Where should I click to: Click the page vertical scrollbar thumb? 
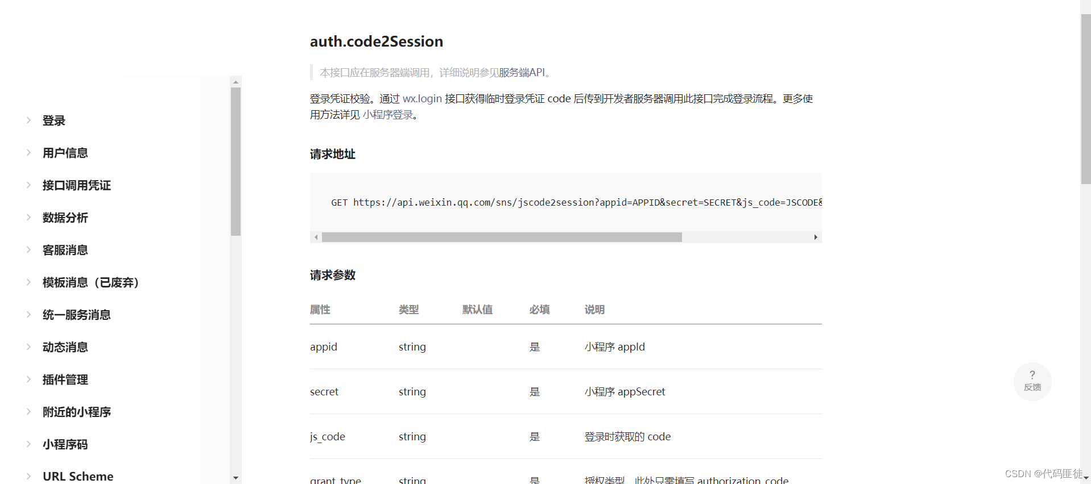(x=1086, y=99)
